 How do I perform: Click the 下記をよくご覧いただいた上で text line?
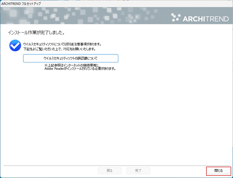click(60, 49)
